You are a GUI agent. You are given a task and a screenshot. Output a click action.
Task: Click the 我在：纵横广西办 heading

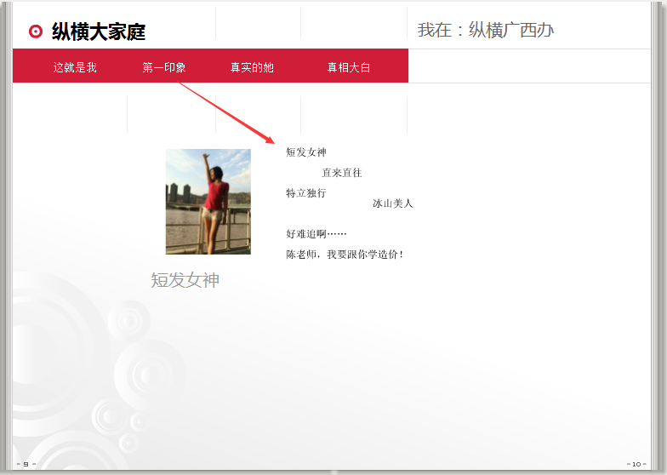click(485, 30)
